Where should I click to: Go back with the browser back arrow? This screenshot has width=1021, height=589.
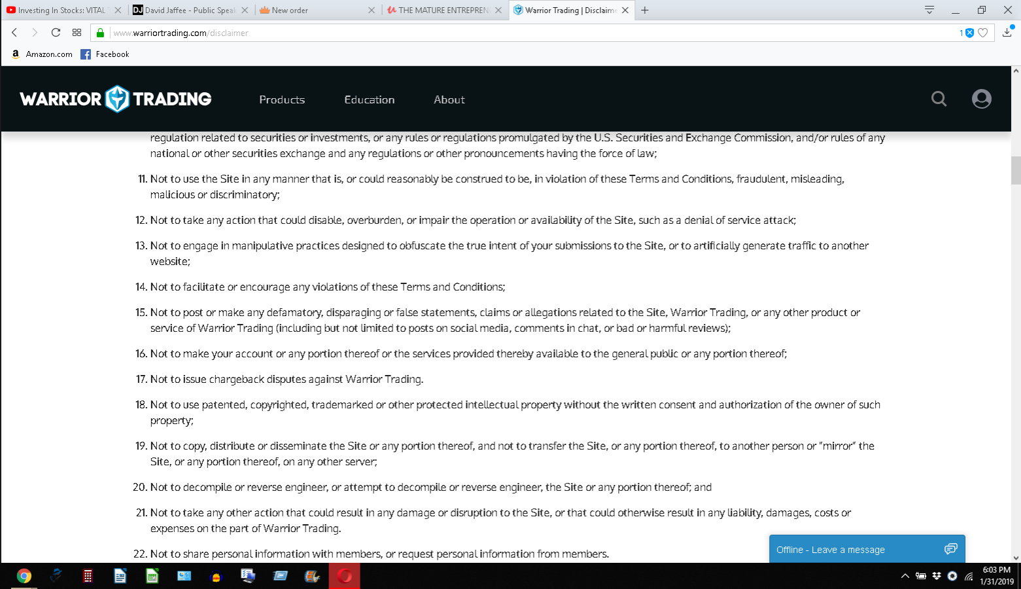click(14, 33)
